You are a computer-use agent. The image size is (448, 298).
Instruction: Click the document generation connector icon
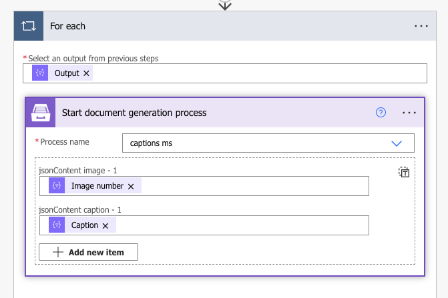[x=39, y=113]
